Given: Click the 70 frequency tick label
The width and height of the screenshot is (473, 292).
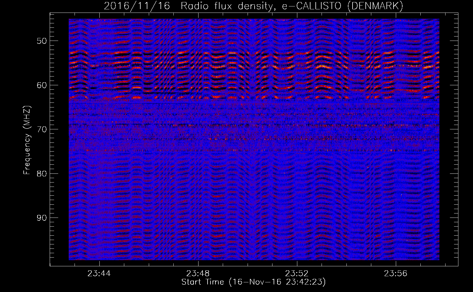Looking at the screenshot, I should click(x=42, y=129).
